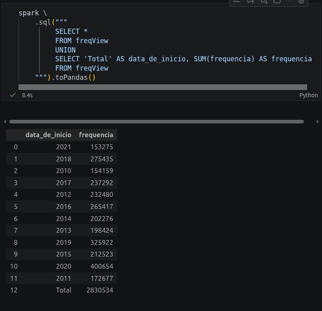Click the frequencia column header
This screenshot has width=322, height=311.
[x=96, y=135]
